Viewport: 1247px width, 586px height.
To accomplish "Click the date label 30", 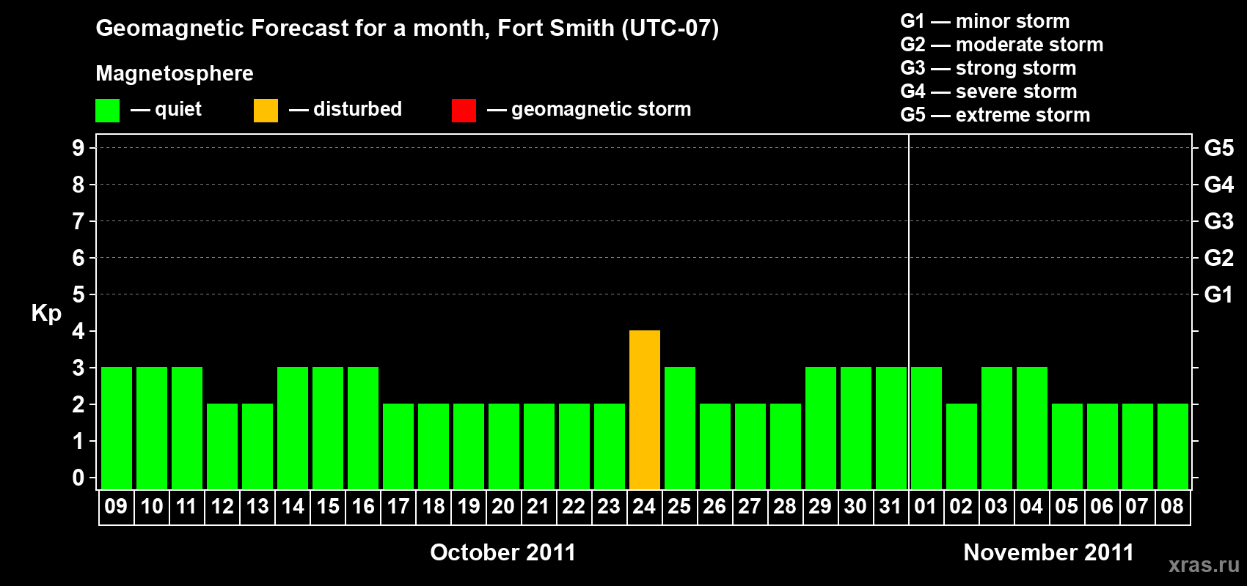I will pyautogui.click(x=855, y=506).
